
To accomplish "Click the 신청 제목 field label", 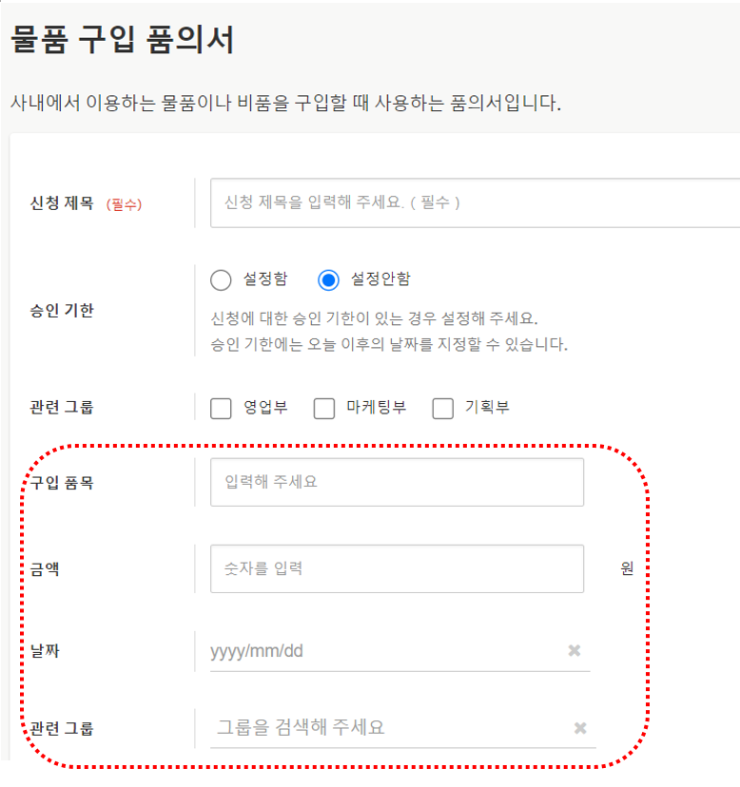I will tap(65, 203).
